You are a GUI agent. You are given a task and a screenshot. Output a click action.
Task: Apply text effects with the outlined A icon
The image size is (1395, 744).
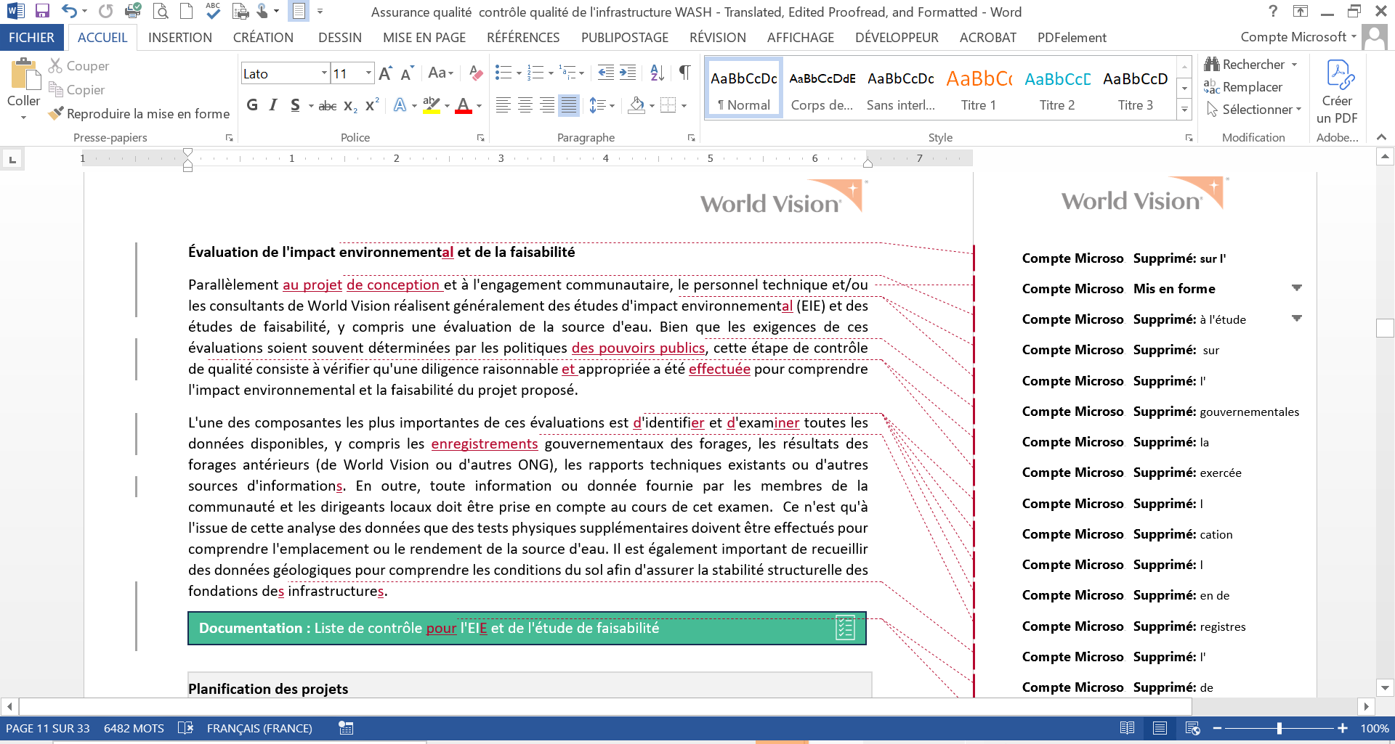[400, 105]
